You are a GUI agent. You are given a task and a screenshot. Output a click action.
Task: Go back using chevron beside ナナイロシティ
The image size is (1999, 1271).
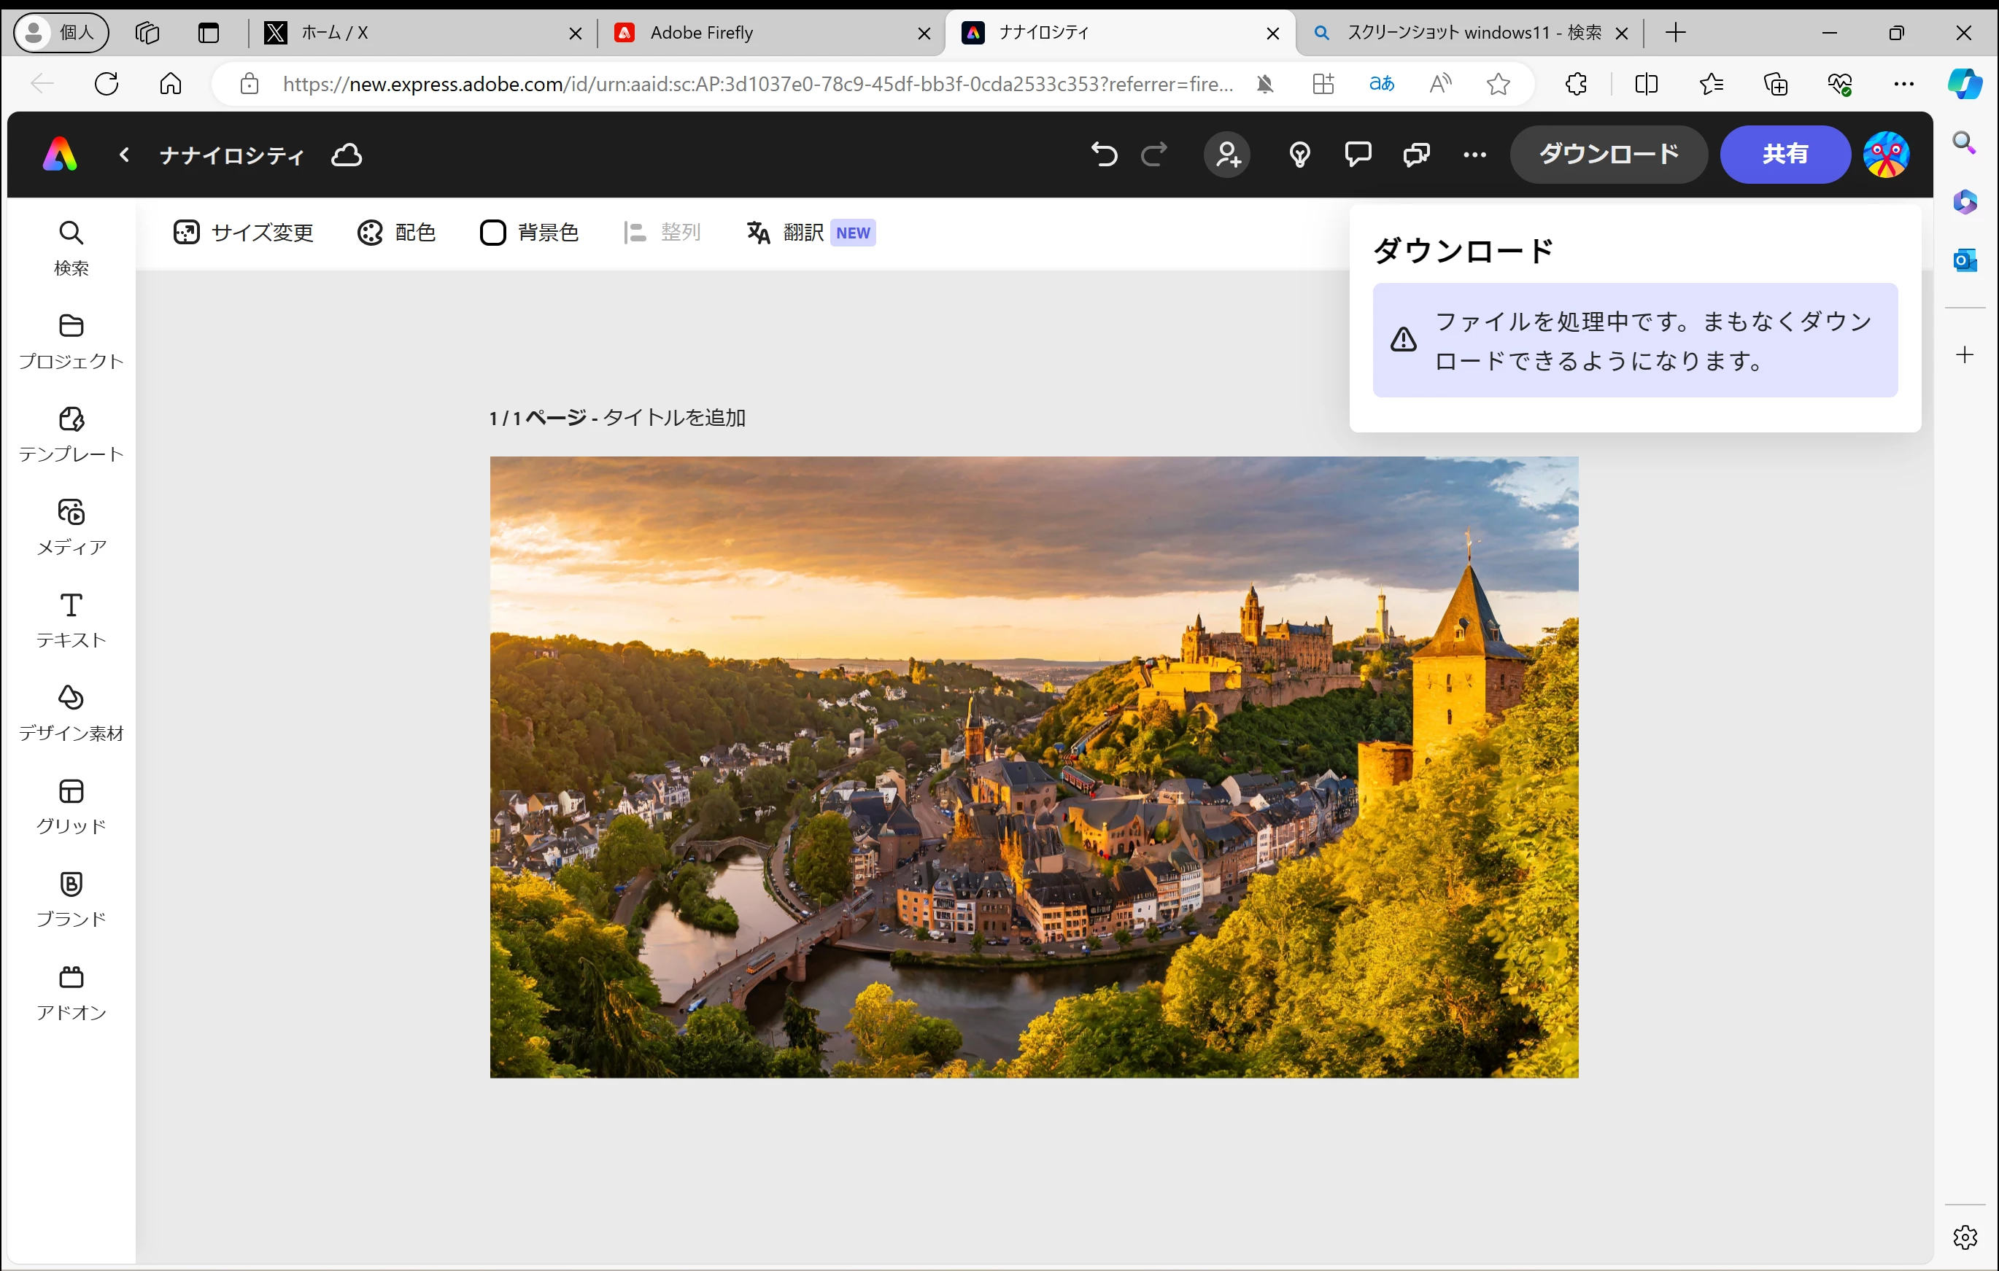click(125, 155)
